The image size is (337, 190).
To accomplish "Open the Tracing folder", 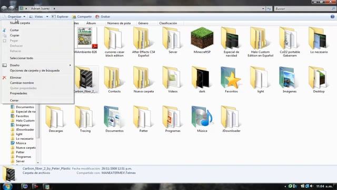I will pos(85,117).
